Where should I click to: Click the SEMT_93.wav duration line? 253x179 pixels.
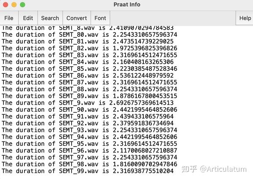[x=89, y=130]
